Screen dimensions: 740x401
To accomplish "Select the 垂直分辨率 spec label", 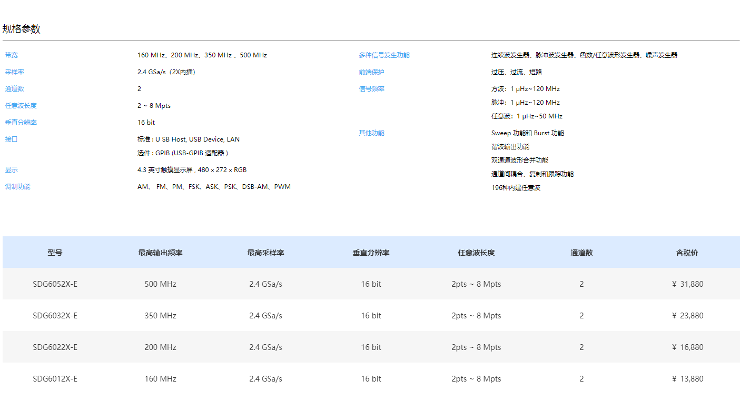I will pos(21,123).
